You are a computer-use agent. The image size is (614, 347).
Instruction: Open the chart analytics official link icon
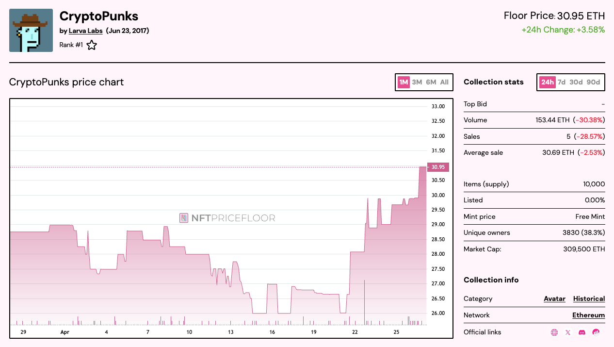(596, 332)
